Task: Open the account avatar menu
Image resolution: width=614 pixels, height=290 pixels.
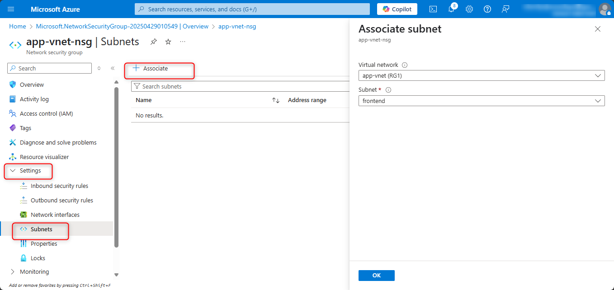Action: [605, 9]
